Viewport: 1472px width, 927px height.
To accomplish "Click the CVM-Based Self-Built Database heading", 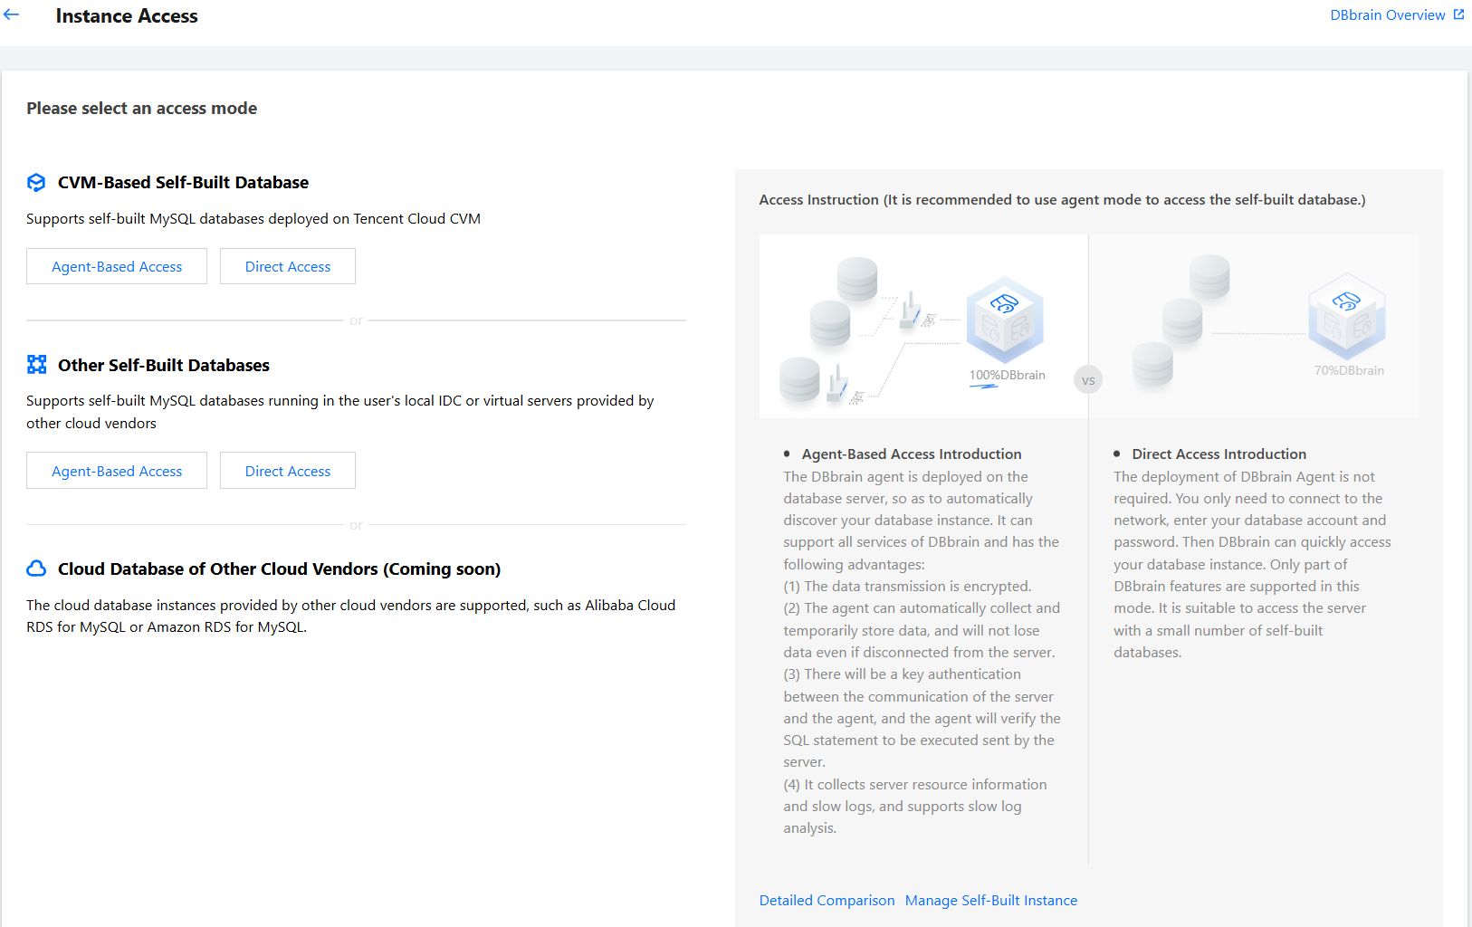I will click(x=183, y=183).
